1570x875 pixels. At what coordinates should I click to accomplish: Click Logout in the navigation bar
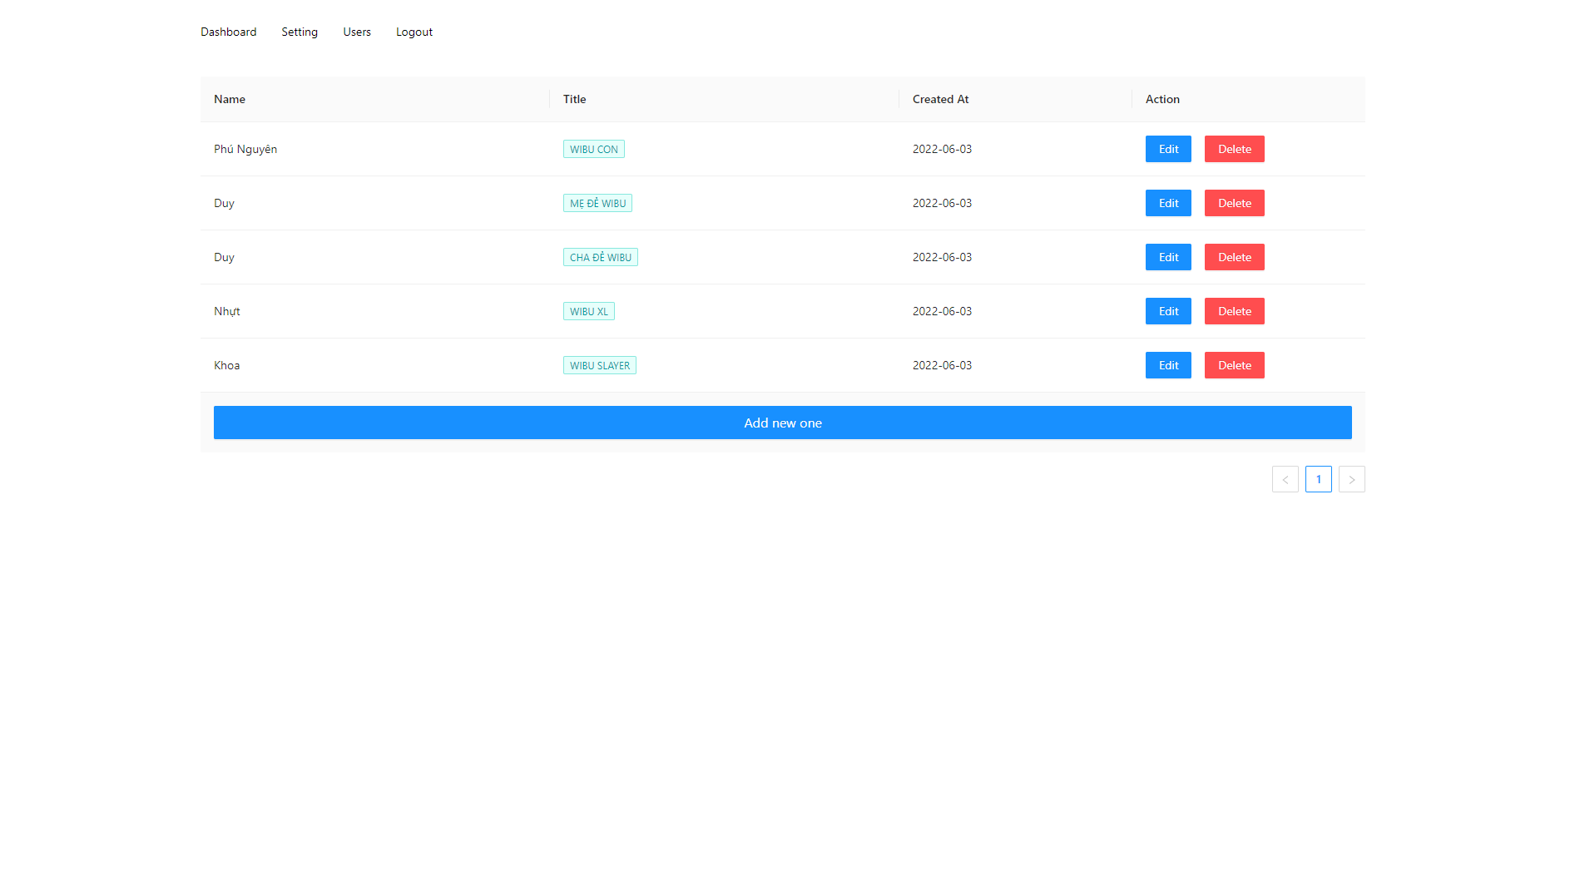click(x=414, y=32)
